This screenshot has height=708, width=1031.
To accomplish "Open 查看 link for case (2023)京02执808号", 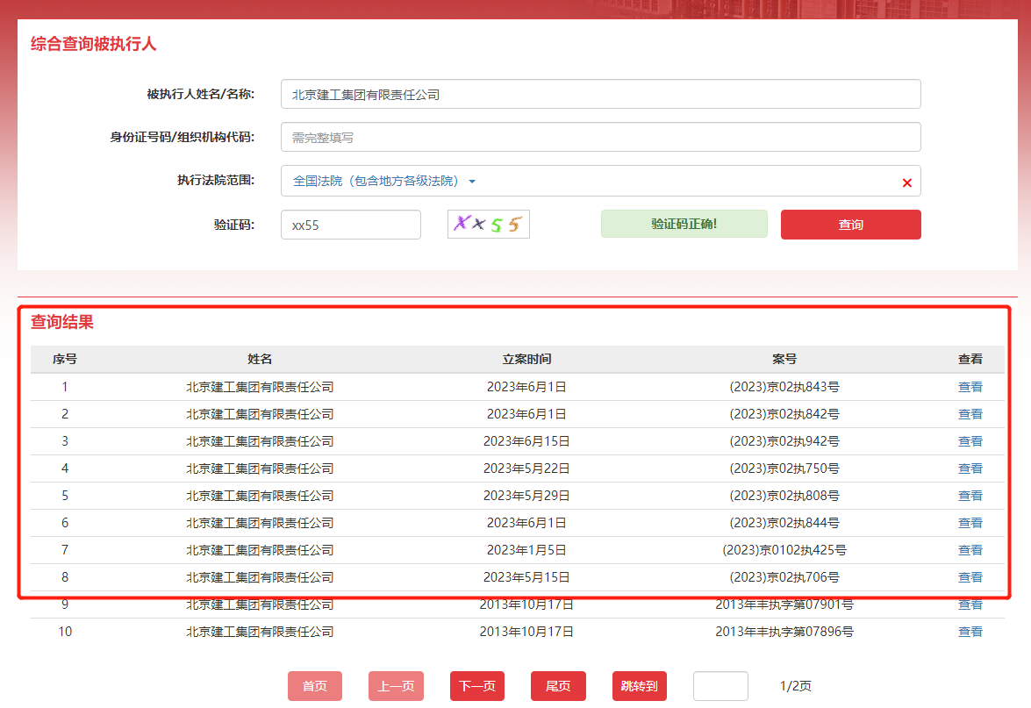I will [970, 496].
